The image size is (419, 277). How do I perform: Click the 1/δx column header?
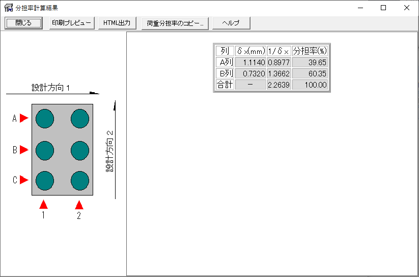(279, 50)
